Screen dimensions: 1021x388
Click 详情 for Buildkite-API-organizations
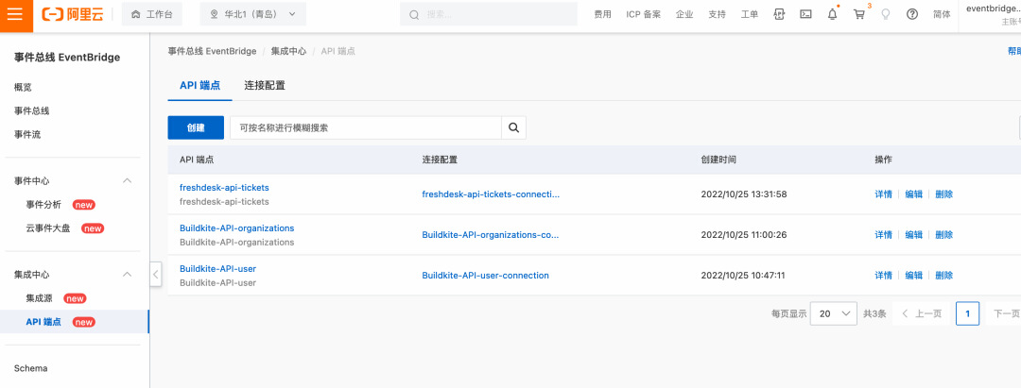pyautogui.click(x=884, y=235)
